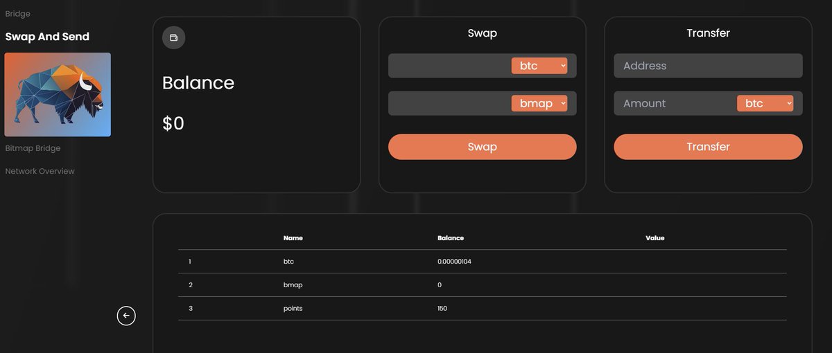Click the back arrow circle icon

126,316
